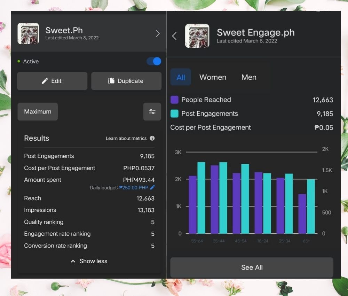This screenshot has width=348, height=296.
Task: Click the teal Post Engagements swatch
Action: 174,114
